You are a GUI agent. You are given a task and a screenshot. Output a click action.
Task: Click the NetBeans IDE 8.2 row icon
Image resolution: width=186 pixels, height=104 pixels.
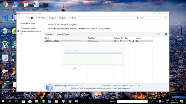pyautogui.click(x=46, y=41)
